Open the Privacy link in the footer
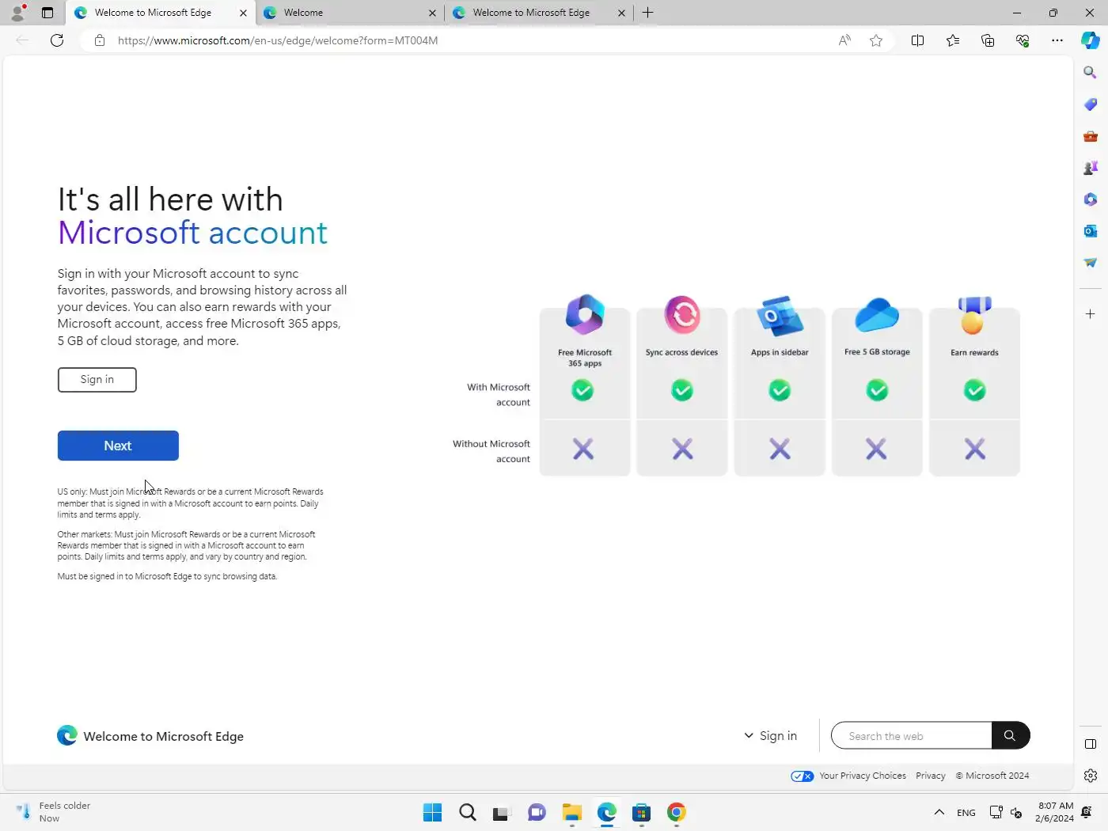 (x=931, y=776)
